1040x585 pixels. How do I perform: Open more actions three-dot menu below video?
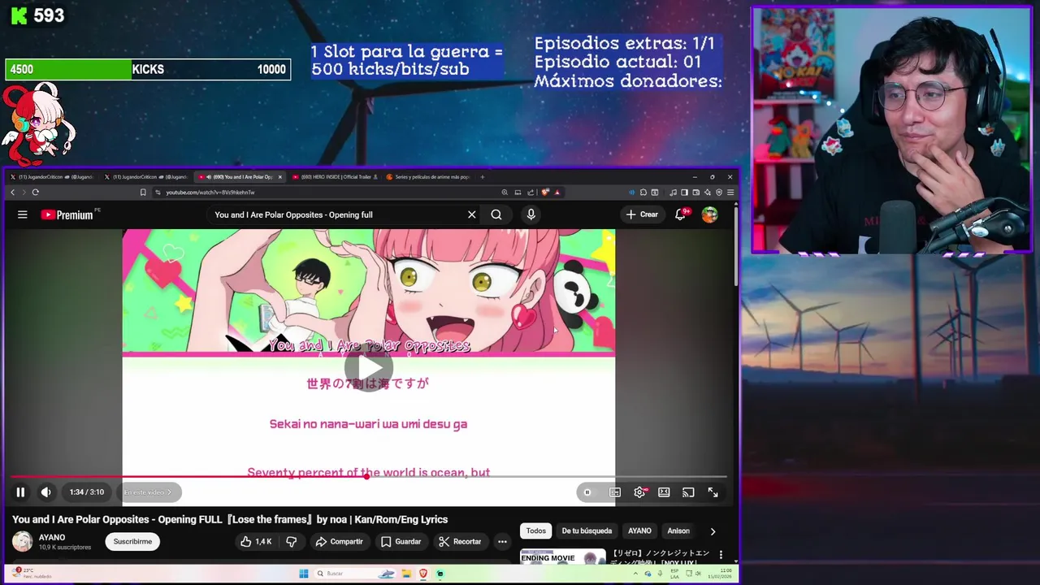coord(502,541)
